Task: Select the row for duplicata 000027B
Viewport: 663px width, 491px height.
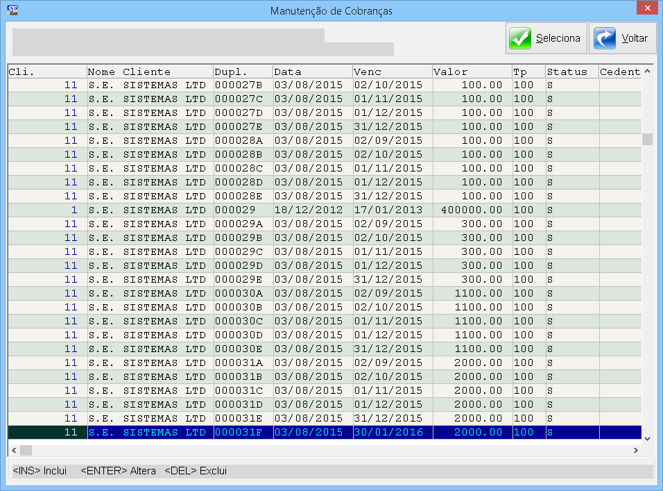Action: (239, 85)
